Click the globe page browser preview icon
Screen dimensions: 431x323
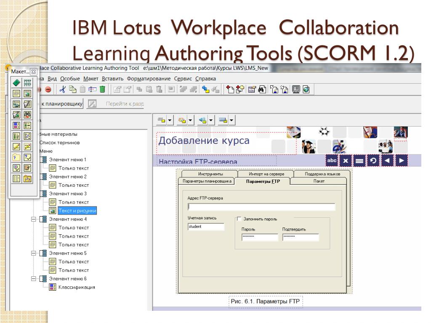point(306,89)
